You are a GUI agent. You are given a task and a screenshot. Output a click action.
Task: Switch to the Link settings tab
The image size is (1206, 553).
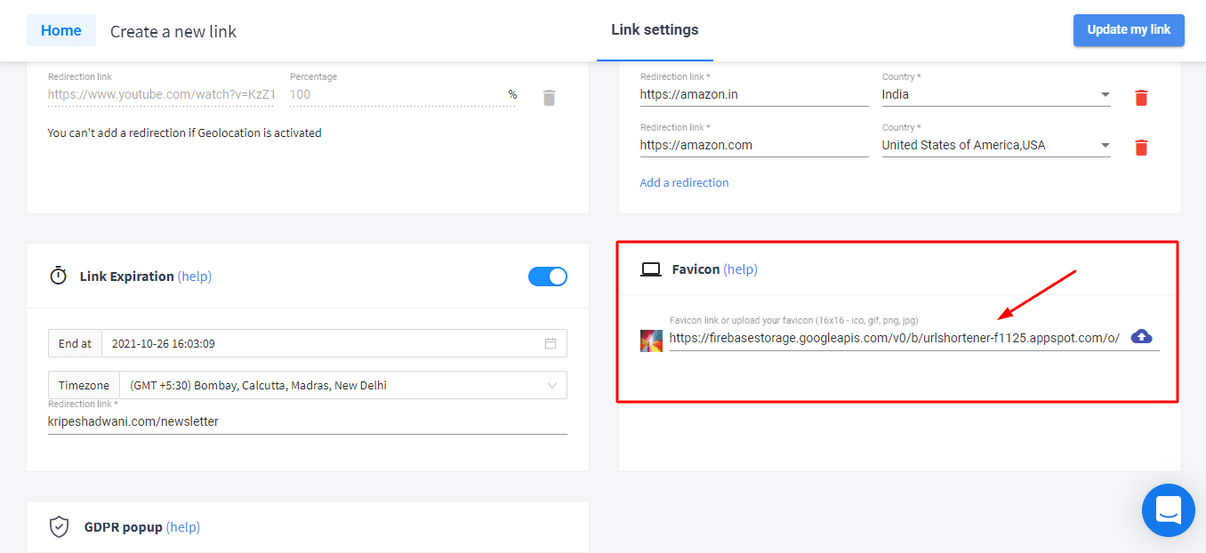pyautogui.click(x=655, y=30)
